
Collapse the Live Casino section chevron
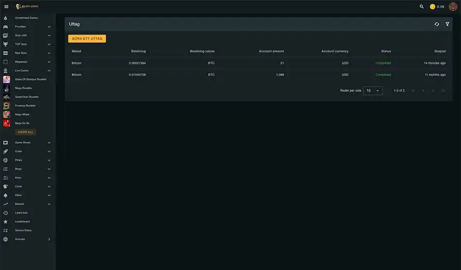[x=49, y=71]
